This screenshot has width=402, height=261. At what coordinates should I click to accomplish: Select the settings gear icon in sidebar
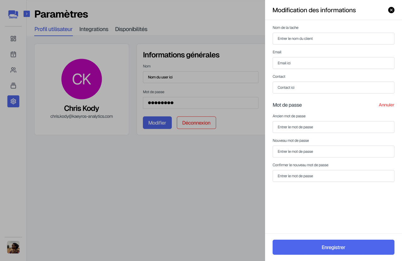point(13,101)
